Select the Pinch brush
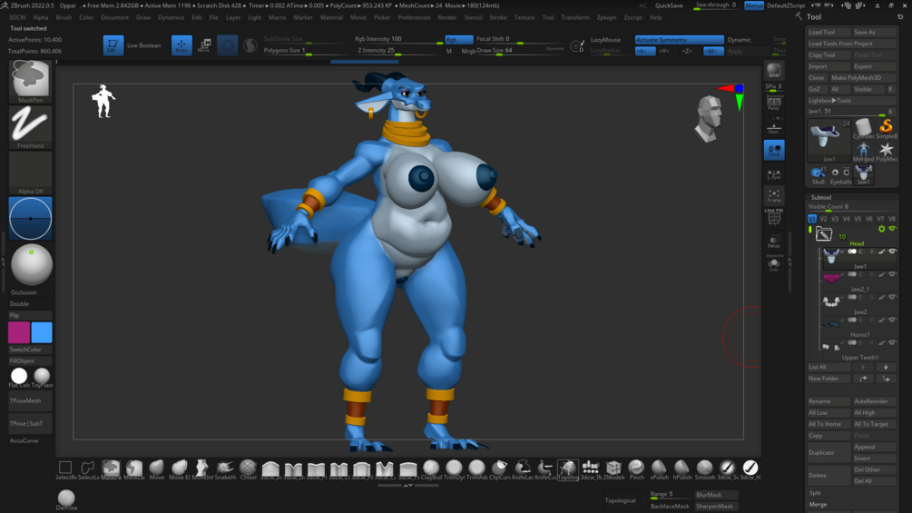Image resolution: width=912 pixels, height=513 pixels. 636,469
